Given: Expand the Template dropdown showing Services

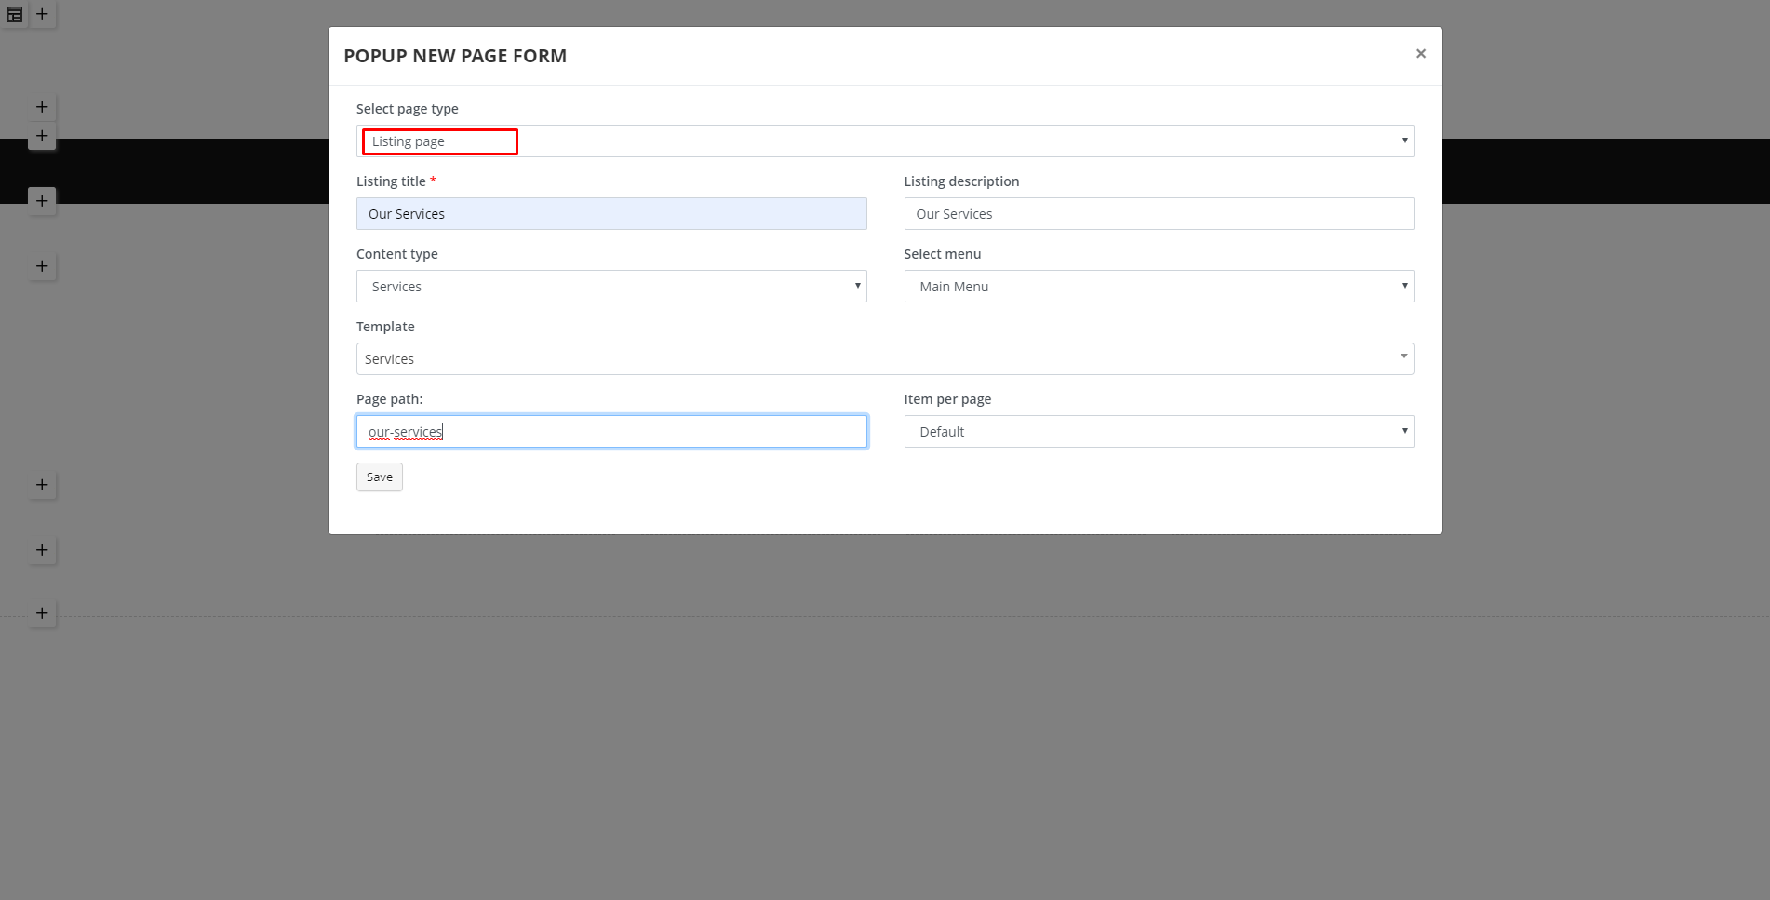Looking at the screenshot, I should coord(885,359).
